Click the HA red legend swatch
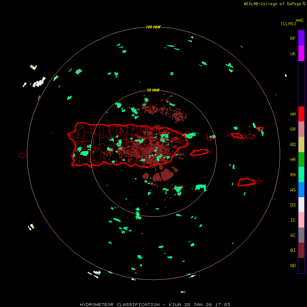307x307 pixels. pos(301,114)
